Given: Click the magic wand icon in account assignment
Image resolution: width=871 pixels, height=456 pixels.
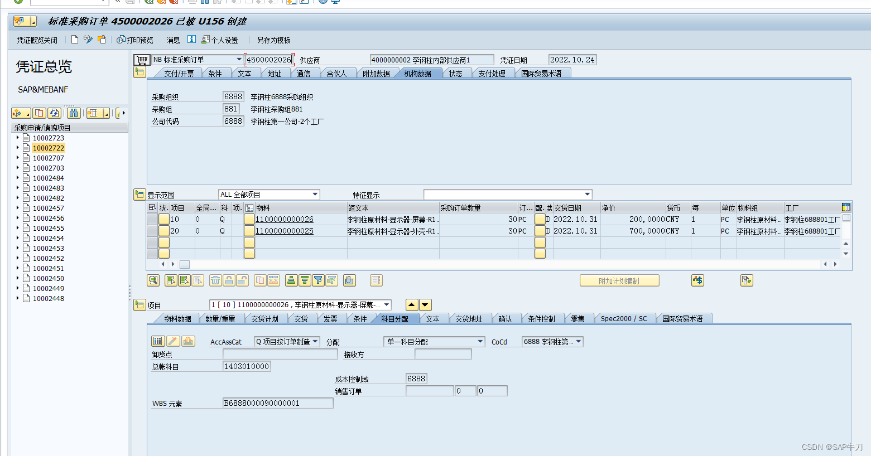Looking at the screenshot, I should [x=173, y=341].
